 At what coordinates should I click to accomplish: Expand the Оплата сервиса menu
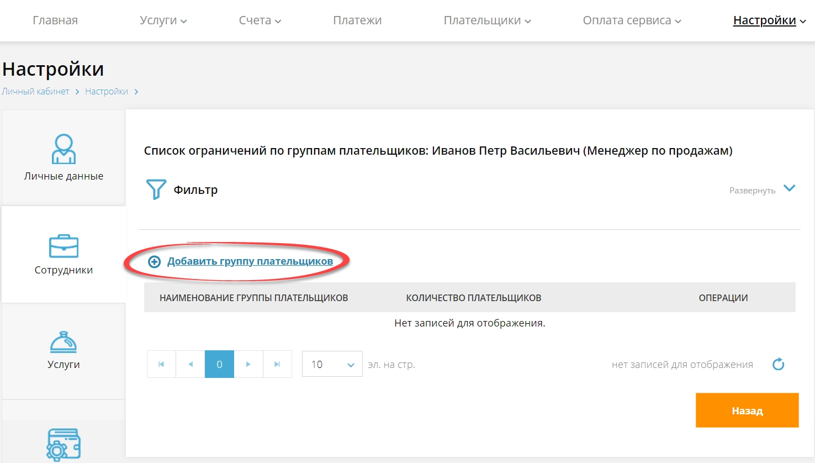pyautogui.click(x=632, y=20)
